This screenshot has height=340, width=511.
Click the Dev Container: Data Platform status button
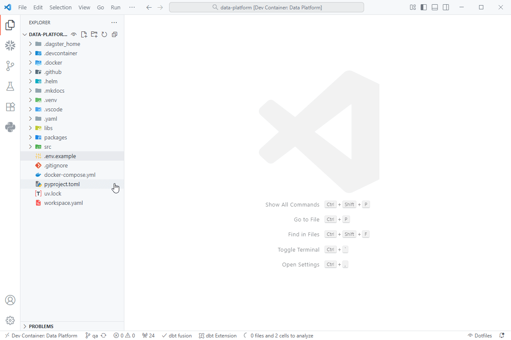(41, 336)
